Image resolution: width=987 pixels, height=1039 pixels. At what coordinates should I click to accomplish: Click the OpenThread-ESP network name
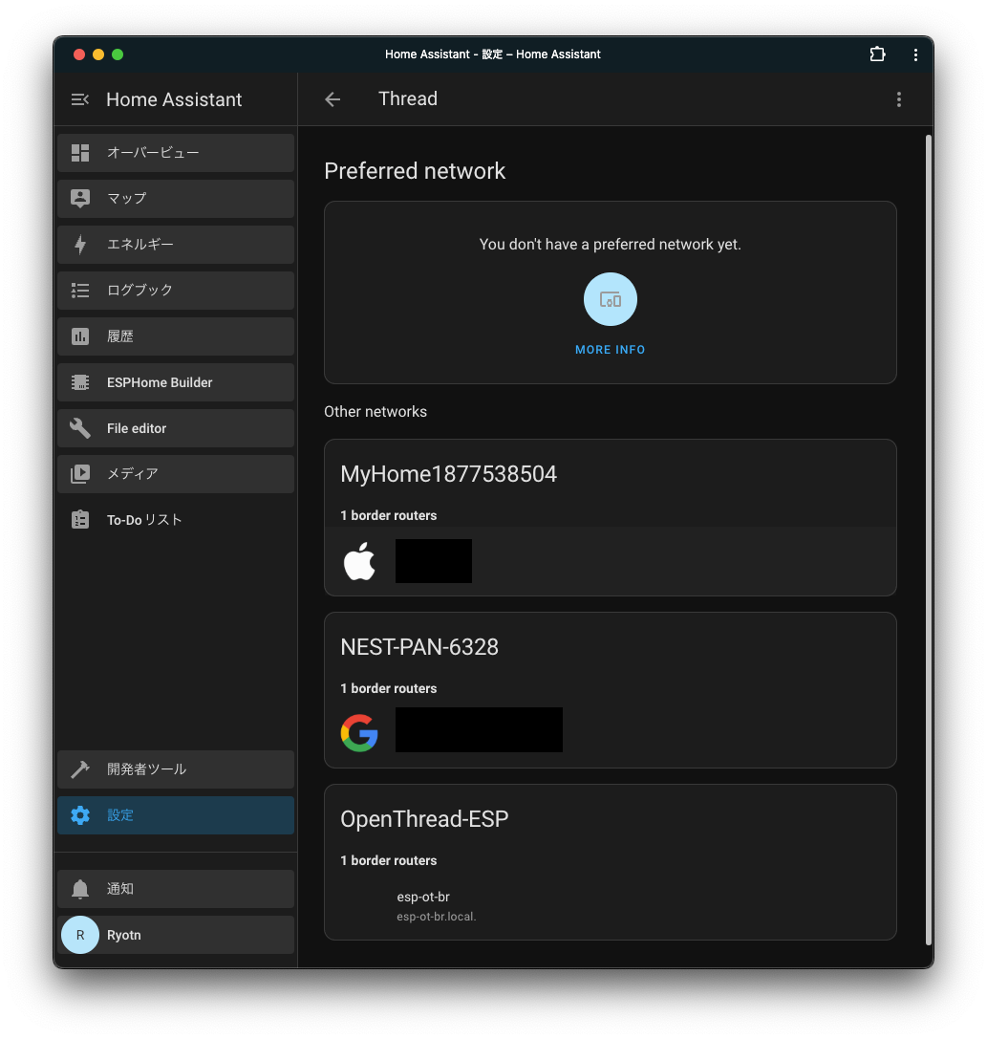click(x=424, y=820)
